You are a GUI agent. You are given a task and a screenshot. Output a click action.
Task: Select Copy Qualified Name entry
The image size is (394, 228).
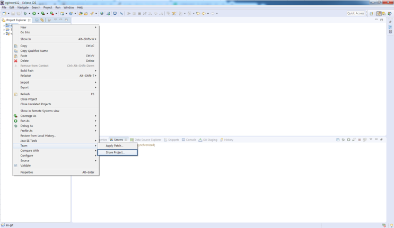coord(56,51)
